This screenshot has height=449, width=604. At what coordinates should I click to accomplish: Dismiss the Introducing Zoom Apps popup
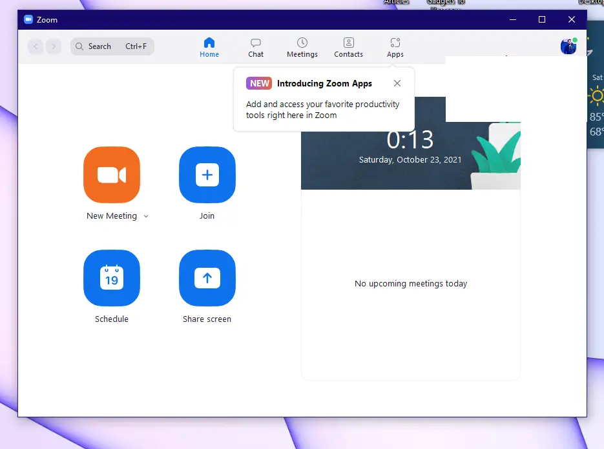click(397, 83)
